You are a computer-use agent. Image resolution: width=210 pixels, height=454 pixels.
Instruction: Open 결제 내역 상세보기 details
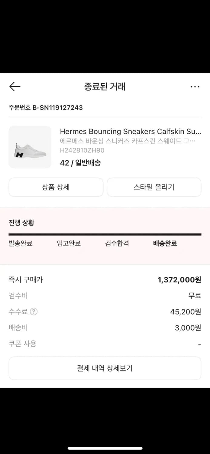point(105,368)
